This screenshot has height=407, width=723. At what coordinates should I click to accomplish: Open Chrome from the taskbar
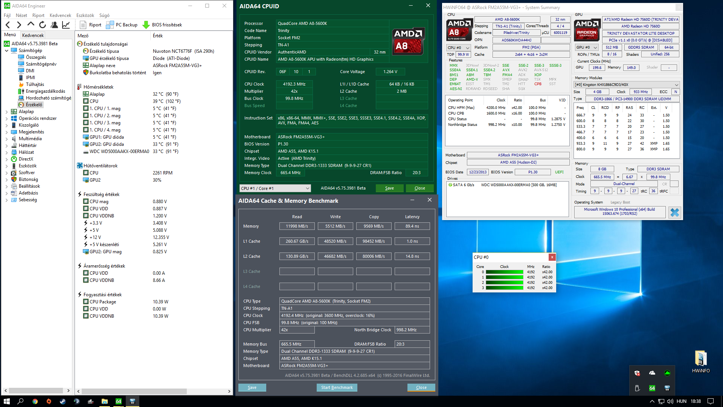pos(35,401)
